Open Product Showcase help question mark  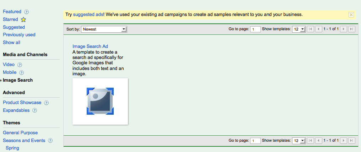(x=46, y=103)
